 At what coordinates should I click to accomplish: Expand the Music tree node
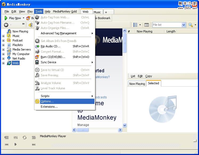click(x=3, y=36)
